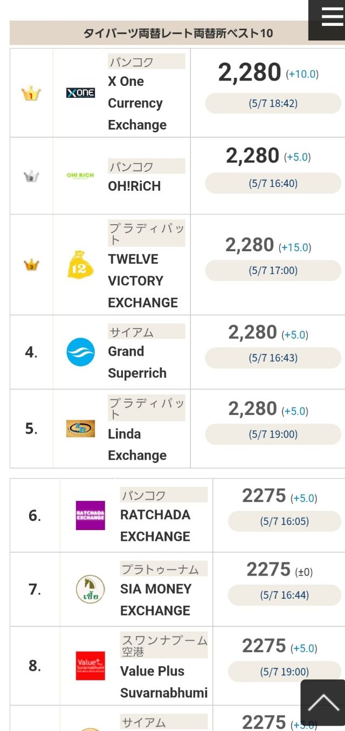Click the Twelve Victory money bag logo
The image size is (345, 731).
click(80, 265)
